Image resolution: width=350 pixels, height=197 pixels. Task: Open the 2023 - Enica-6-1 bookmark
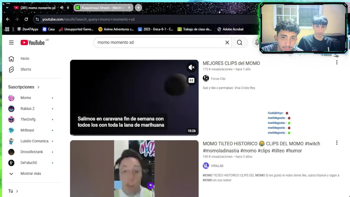[x=156, y=29]
